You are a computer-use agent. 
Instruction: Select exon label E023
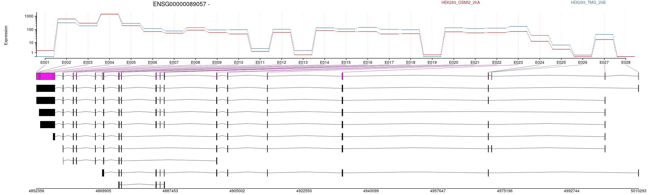pyautogui.click(x=518, y=63)
